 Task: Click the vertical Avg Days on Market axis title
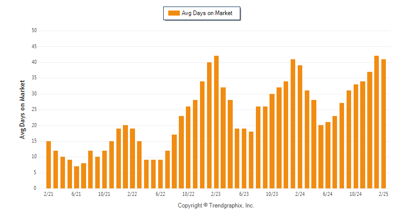[22, 110]
